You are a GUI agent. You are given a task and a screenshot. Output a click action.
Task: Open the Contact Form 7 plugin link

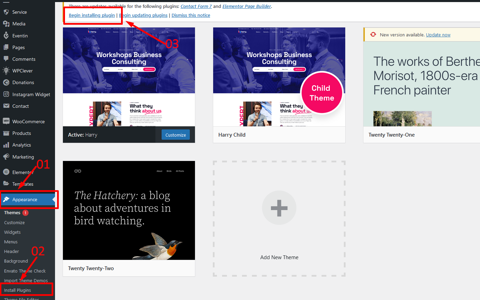coord(196,6)
